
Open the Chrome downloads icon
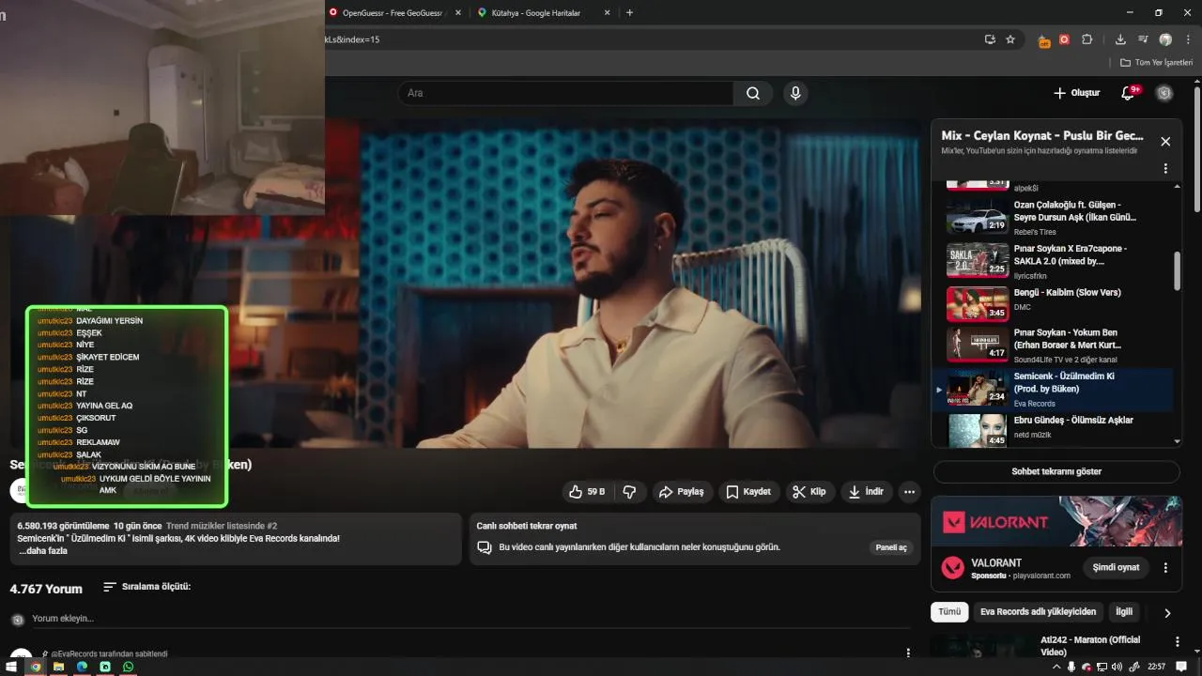point(1120,39)
